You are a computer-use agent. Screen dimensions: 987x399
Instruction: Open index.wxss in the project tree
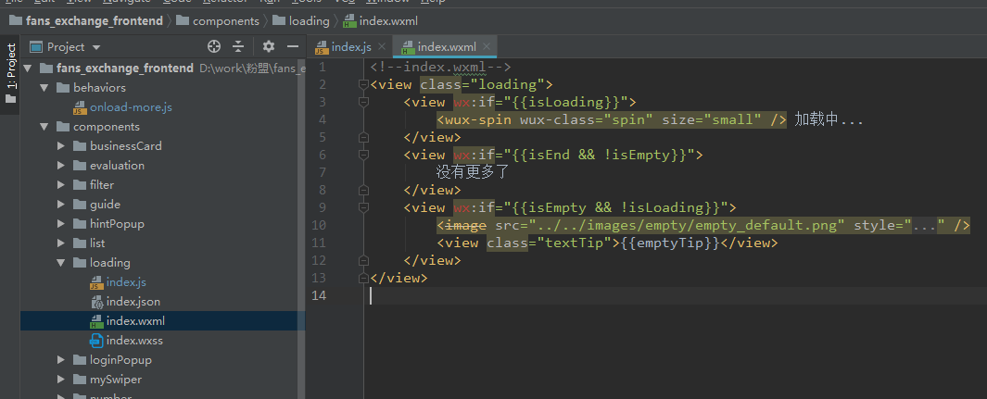point(134,341)
